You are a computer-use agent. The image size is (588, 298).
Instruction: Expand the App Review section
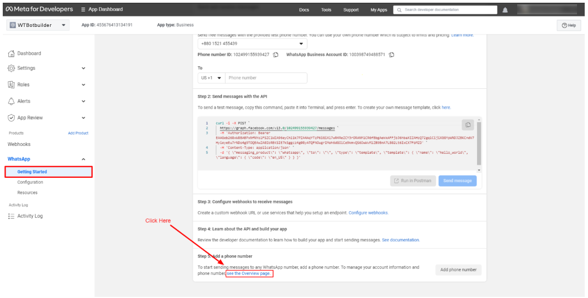(83, 117)
